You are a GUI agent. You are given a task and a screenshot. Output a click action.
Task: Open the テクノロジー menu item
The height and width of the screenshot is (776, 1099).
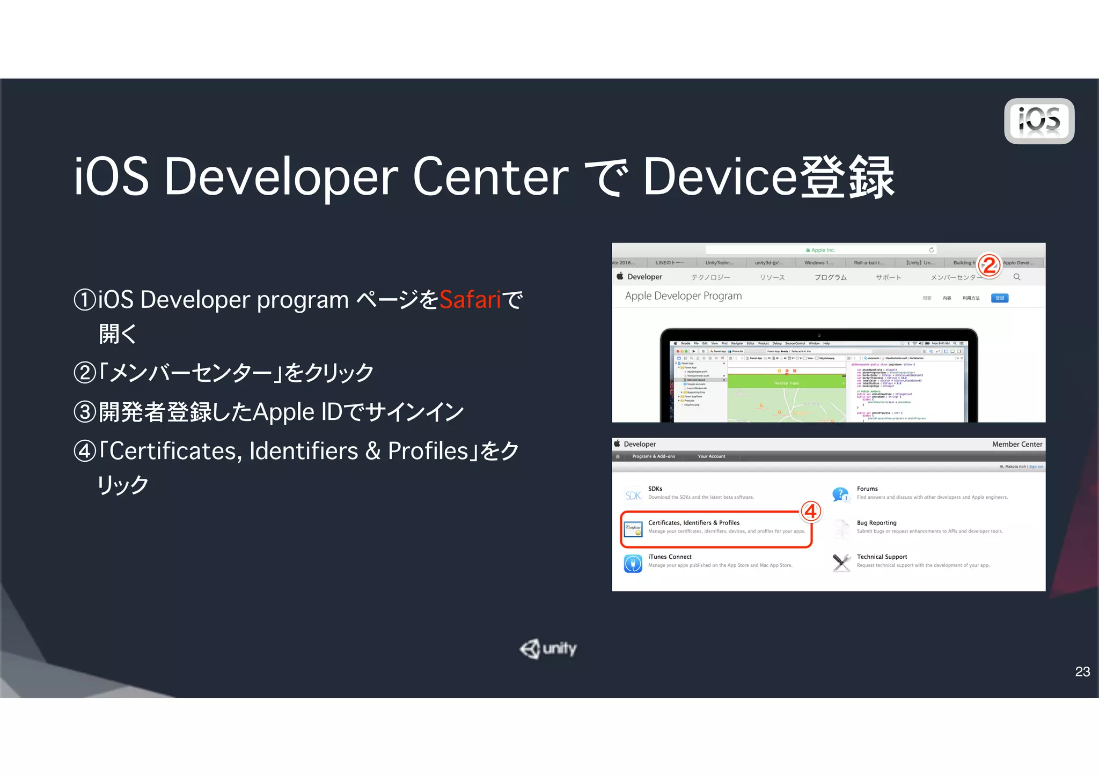tap(710, 277)
